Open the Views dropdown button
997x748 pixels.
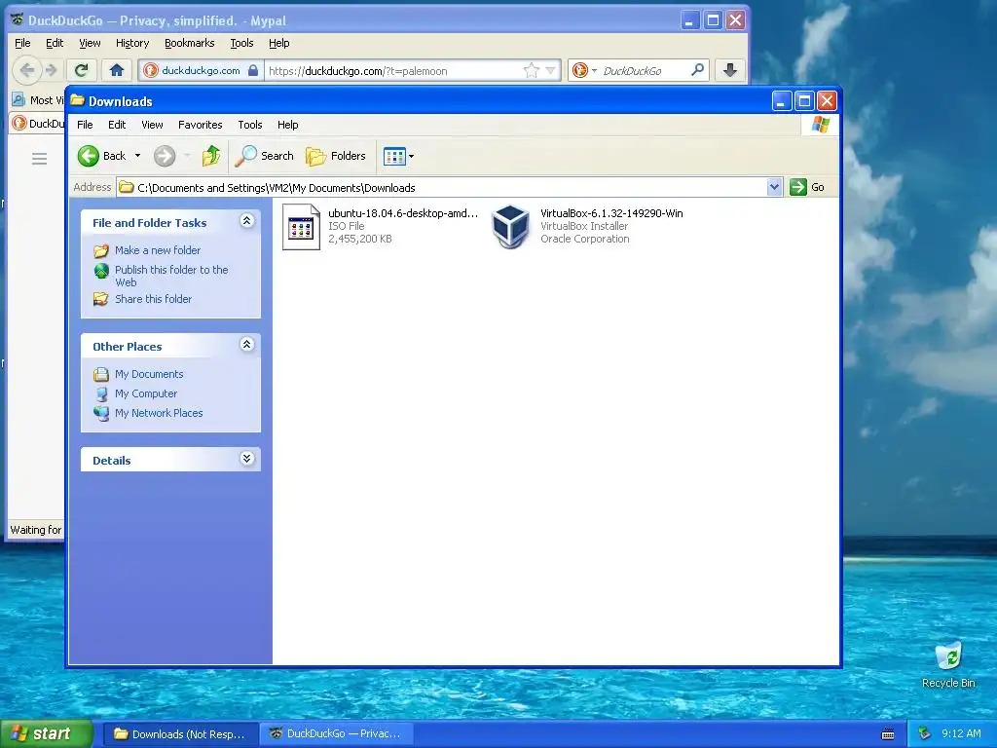[398, 156]
